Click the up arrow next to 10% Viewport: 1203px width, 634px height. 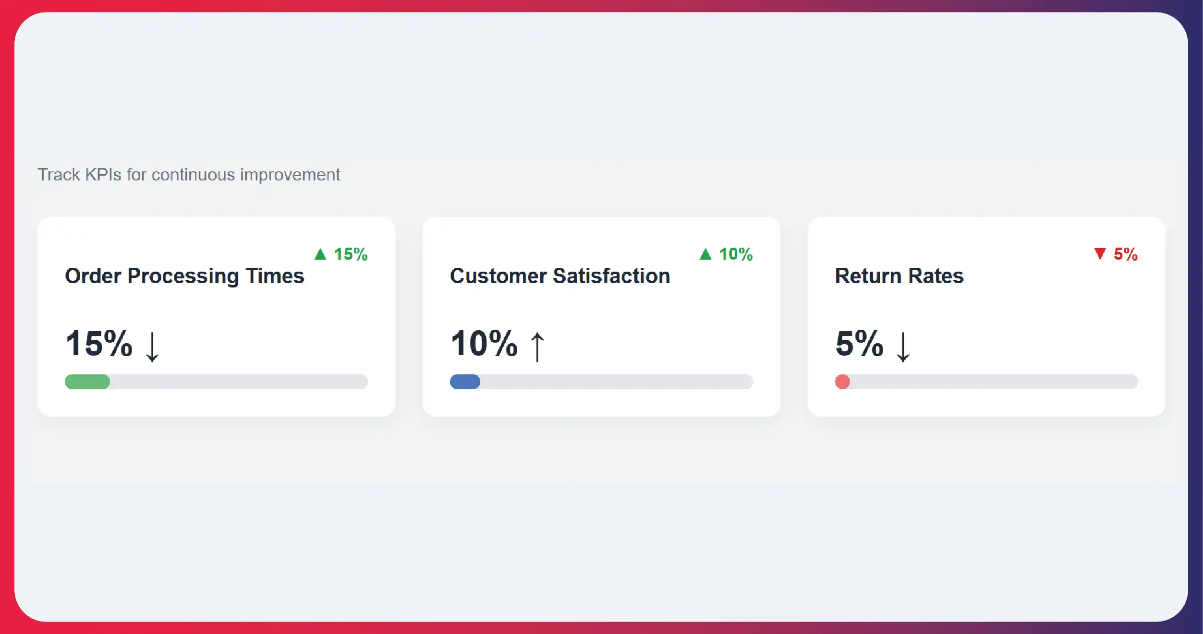537,347
